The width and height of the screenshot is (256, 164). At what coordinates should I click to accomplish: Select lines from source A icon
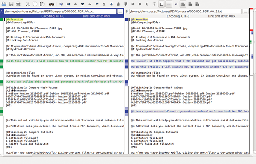pos(133,4)
